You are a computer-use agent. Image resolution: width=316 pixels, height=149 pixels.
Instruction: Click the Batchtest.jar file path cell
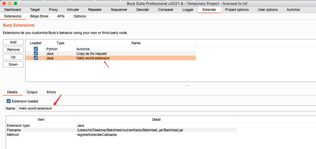point(156,130)
